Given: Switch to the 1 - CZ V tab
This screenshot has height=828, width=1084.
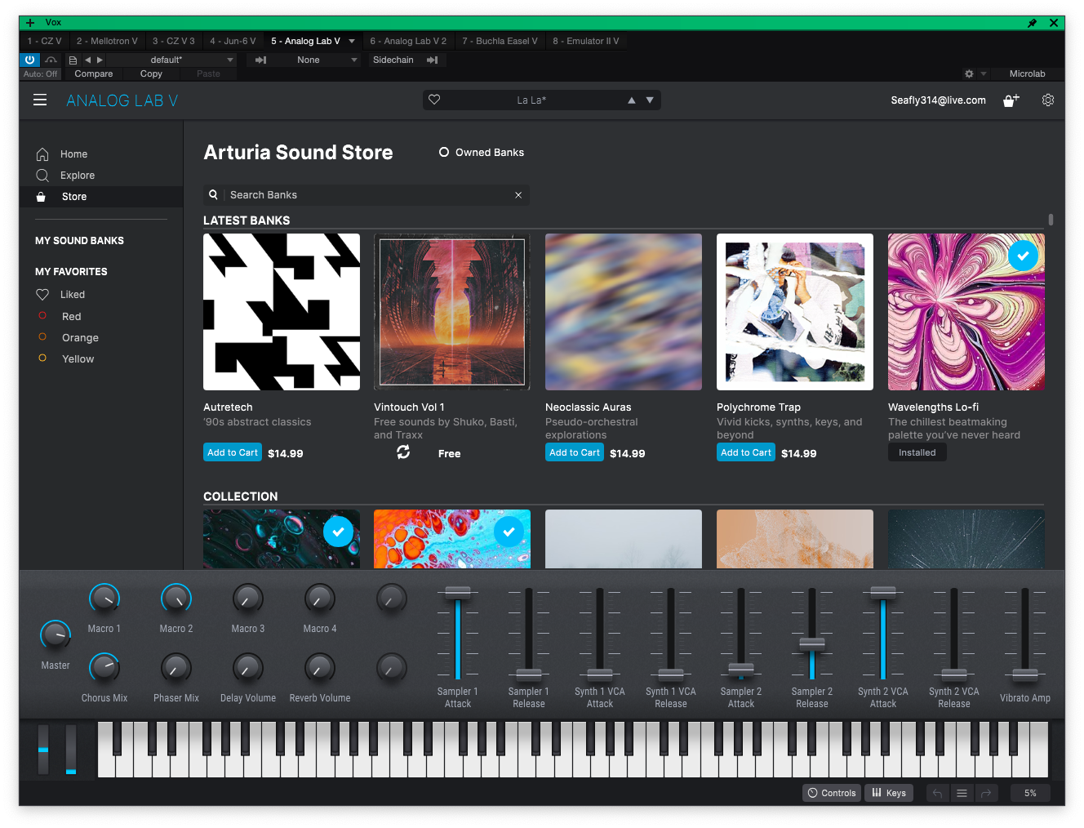Looking at the screenshot, I should pos(44,41).
